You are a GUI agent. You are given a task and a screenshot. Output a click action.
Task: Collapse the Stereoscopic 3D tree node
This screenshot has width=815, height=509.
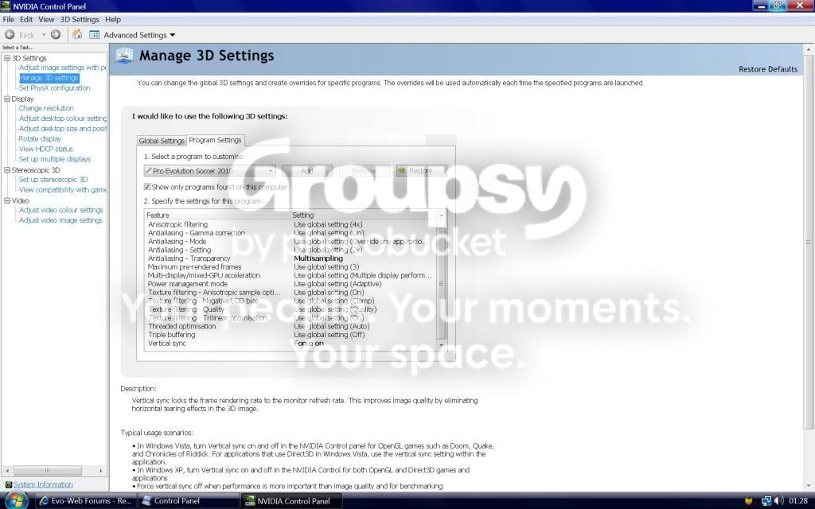pyautogui.click(x=7, y=170)
